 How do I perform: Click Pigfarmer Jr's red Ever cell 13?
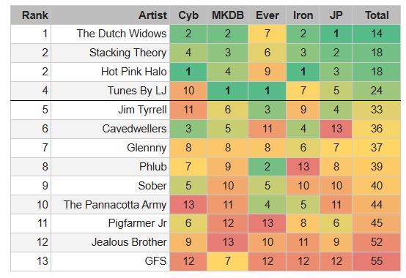[x=267, y=223]
